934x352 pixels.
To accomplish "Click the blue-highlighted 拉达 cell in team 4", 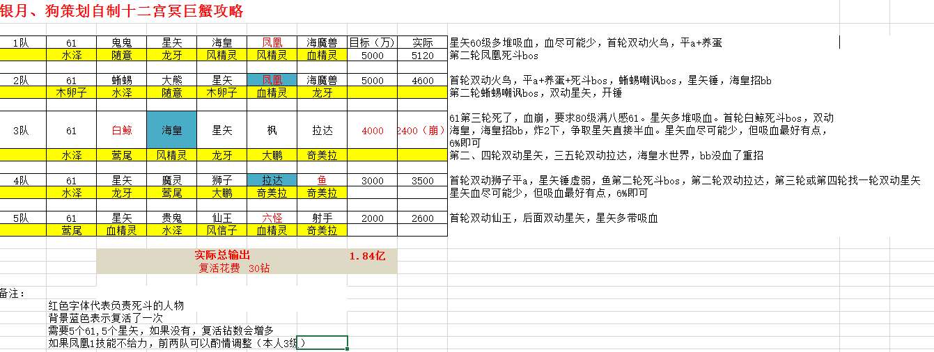I will 272,181.
